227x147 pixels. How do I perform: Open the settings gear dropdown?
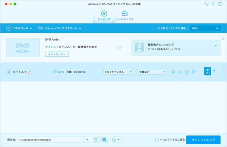116,139
